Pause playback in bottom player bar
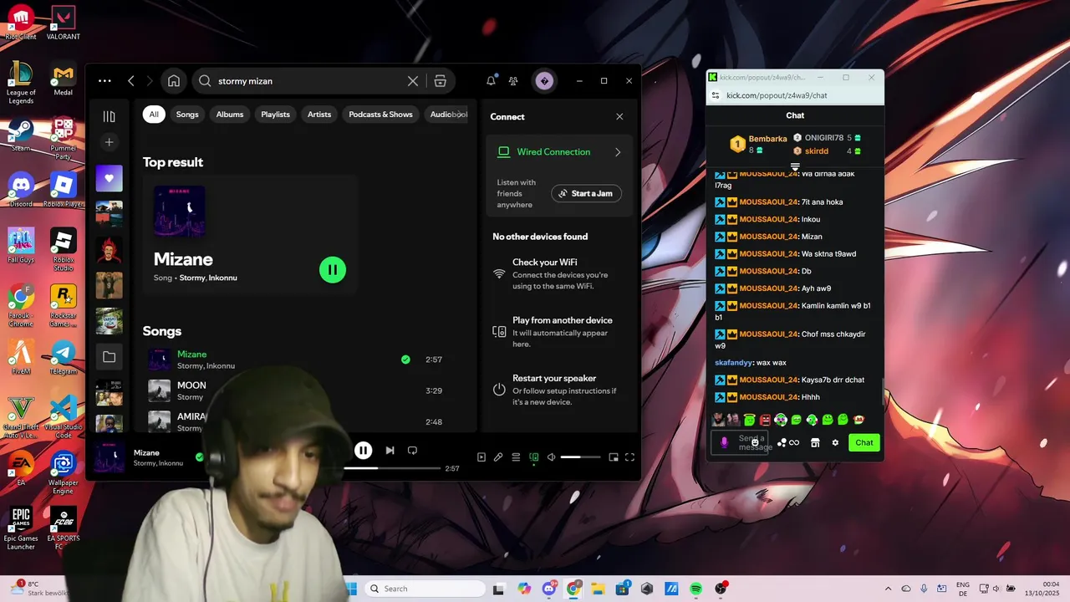The height and width of the screenshot is (602, 1070). (363, 450)
